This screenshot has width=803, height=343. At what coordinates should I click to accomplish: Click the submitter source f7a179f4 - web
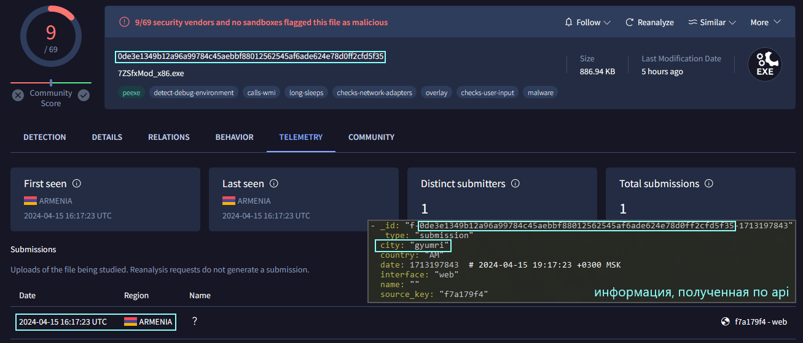[x=761, y=322]
